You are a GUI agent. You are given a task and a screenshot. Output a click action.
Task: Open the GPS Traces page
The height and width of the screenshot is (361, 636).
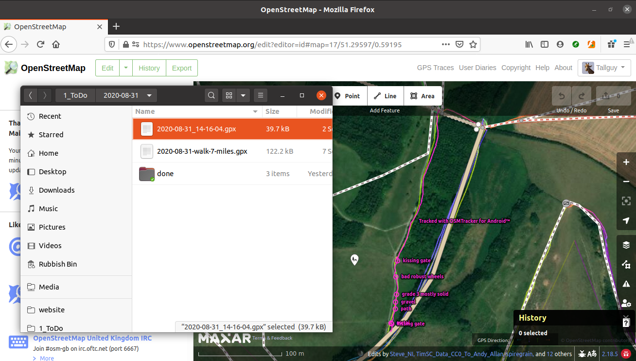[x=435, y=68]
